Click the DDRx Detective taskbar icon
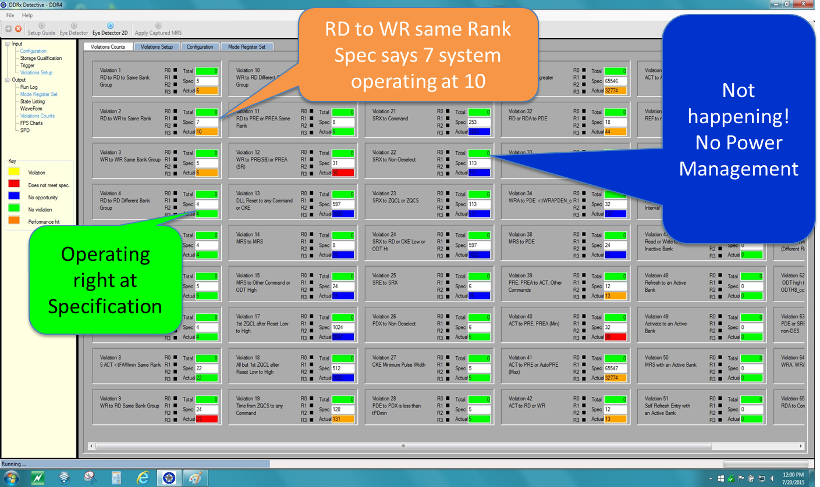Screen dimensions: 820x487 [169, 478]
